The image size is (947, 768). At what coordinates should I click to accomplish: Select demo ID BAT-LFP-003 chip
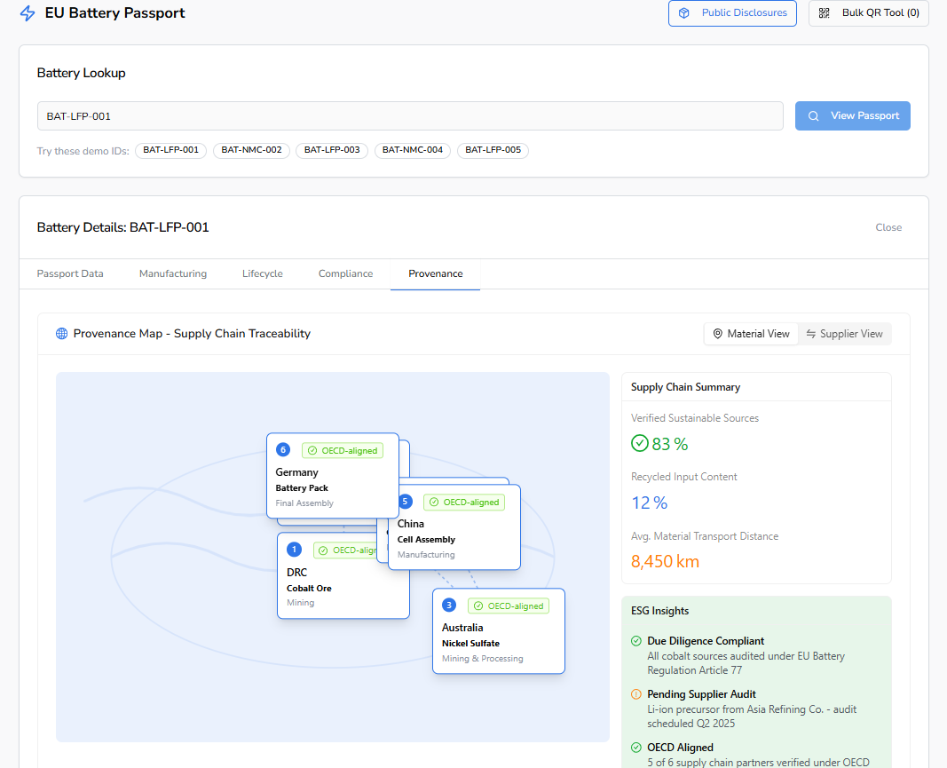pyautogui.click(x=332, y=150)
